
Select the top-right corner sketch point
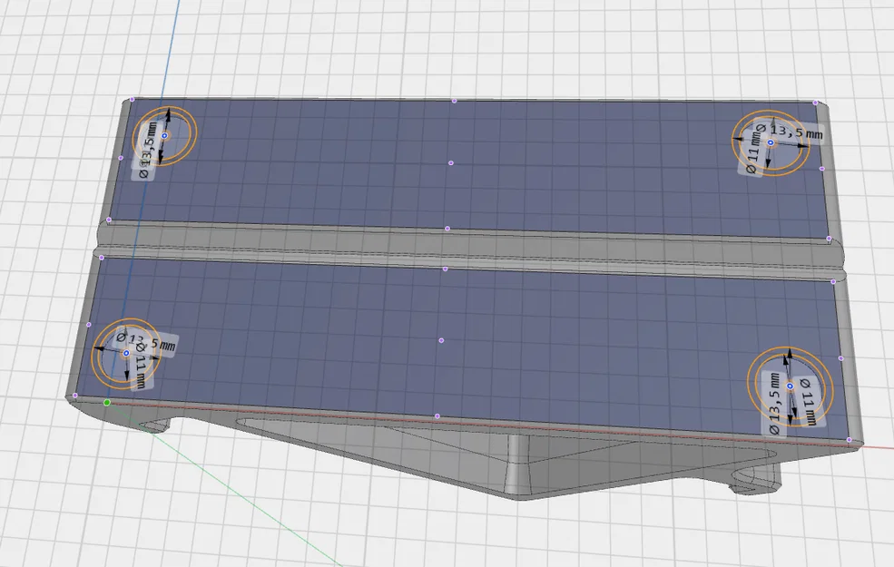(816, 103)
